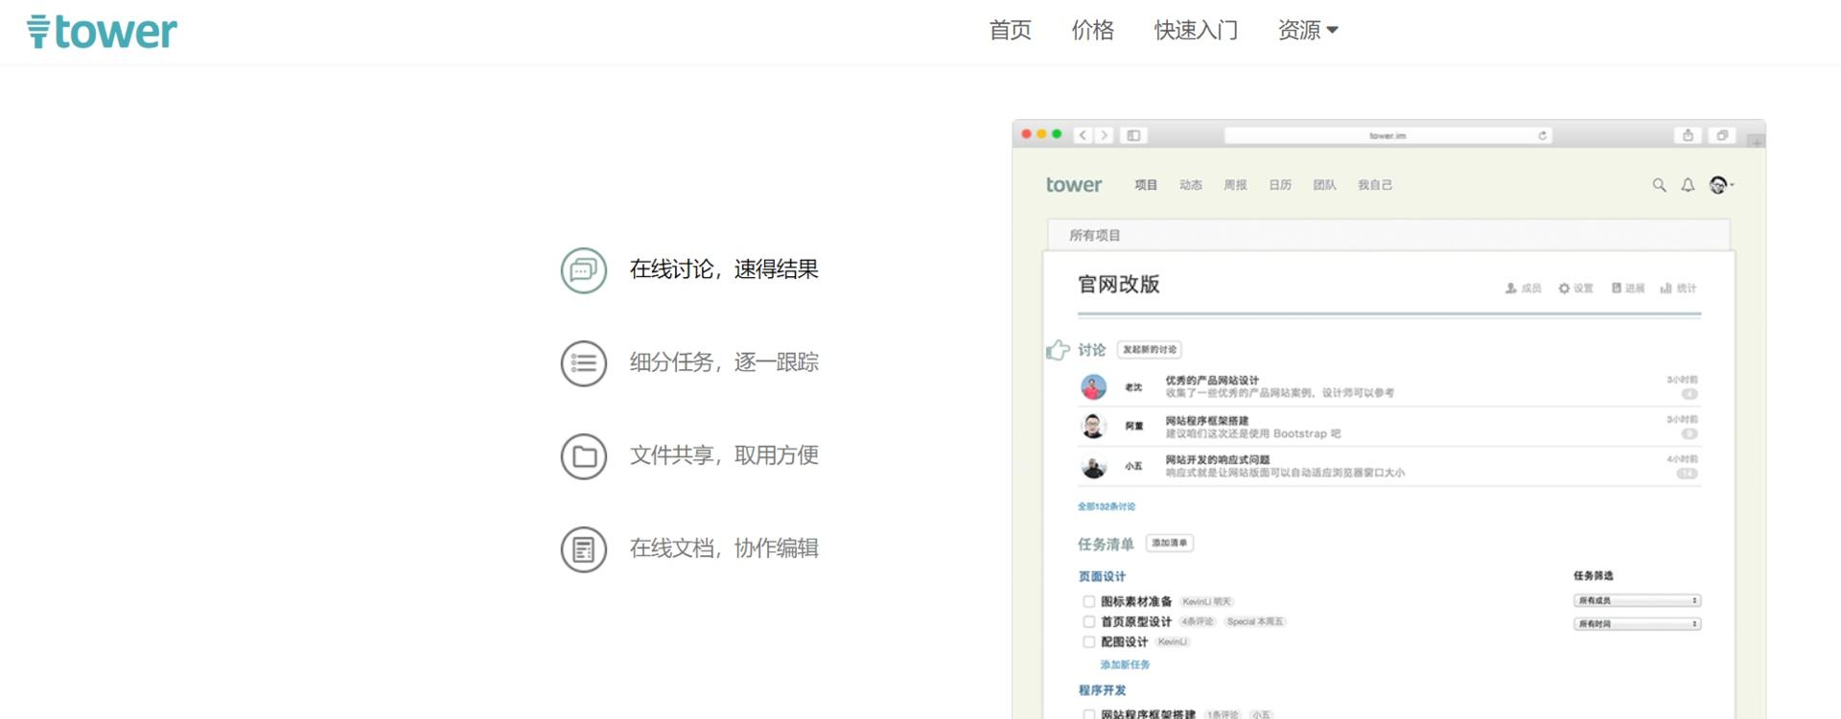Open 快速入门 in the top navigation

pyautogui.click(x=1196, y=31)
